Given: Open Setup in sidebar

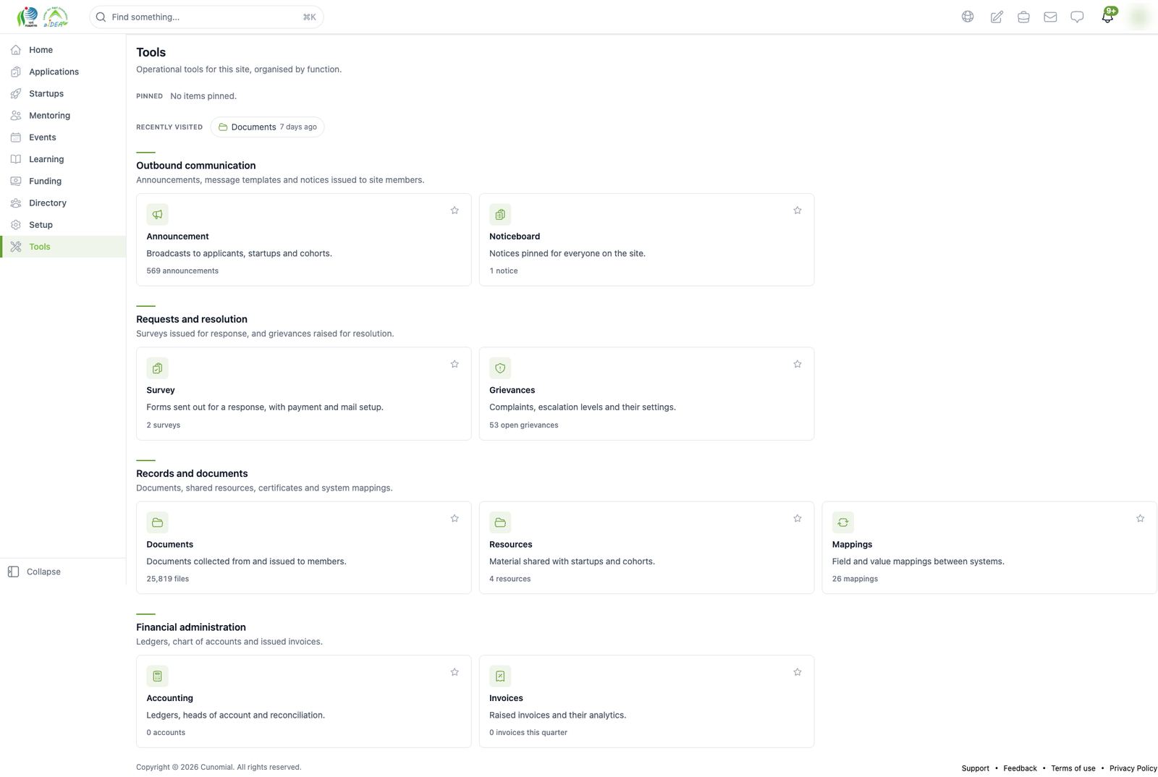Looking at the screenshot, I should pos(63,224).
